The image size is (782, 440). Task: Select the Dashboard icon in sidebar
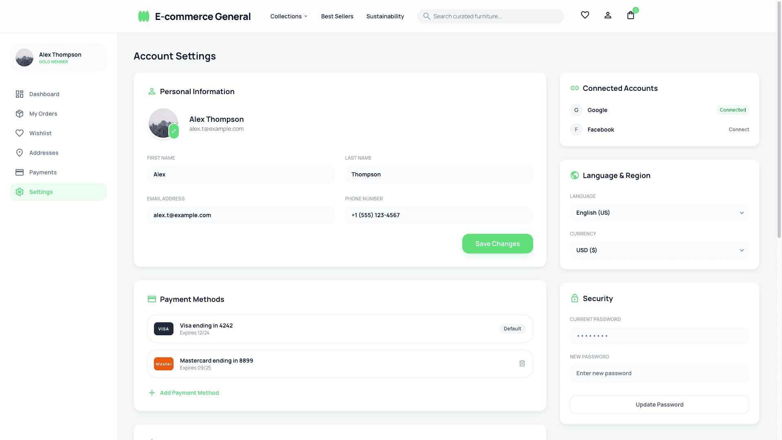20,94
